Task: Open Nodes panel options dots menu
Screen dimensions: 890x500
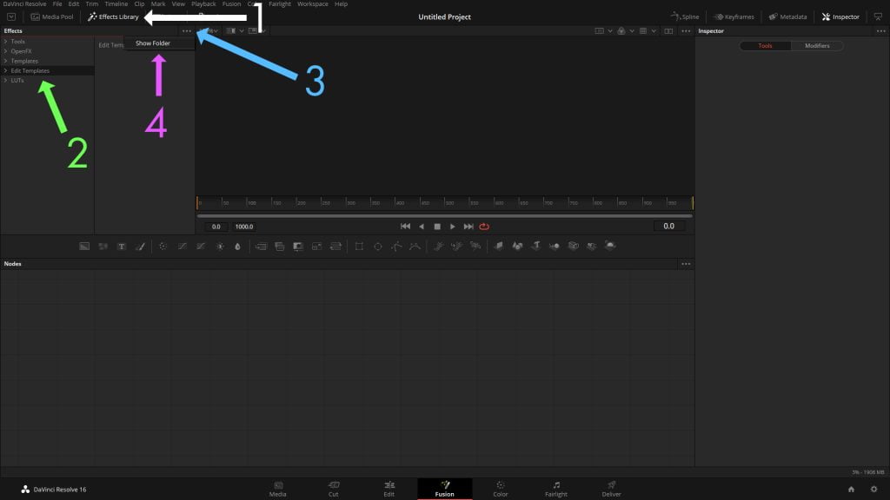Action: [x=686, y=264]
